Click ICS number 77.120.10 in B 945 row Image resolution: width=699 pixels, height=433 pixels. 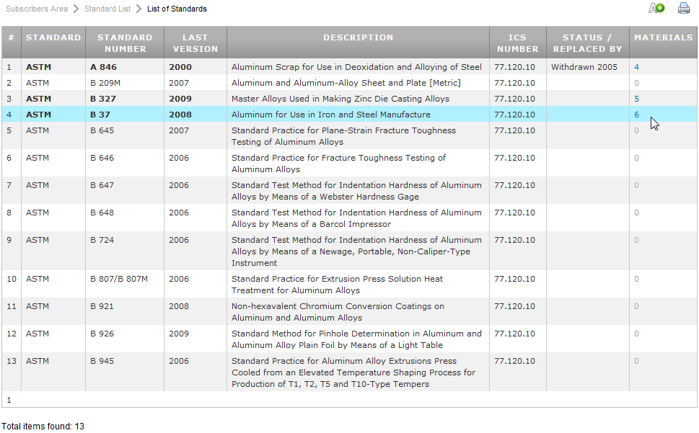[x=514, y=362]
